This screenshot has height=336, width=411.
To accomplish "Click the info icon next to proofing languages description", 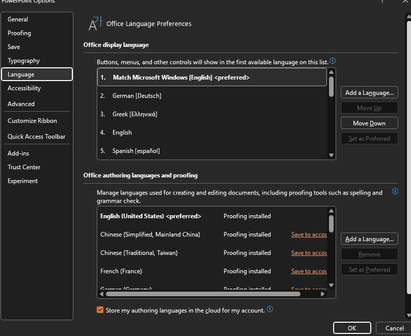I will point(395,191).
